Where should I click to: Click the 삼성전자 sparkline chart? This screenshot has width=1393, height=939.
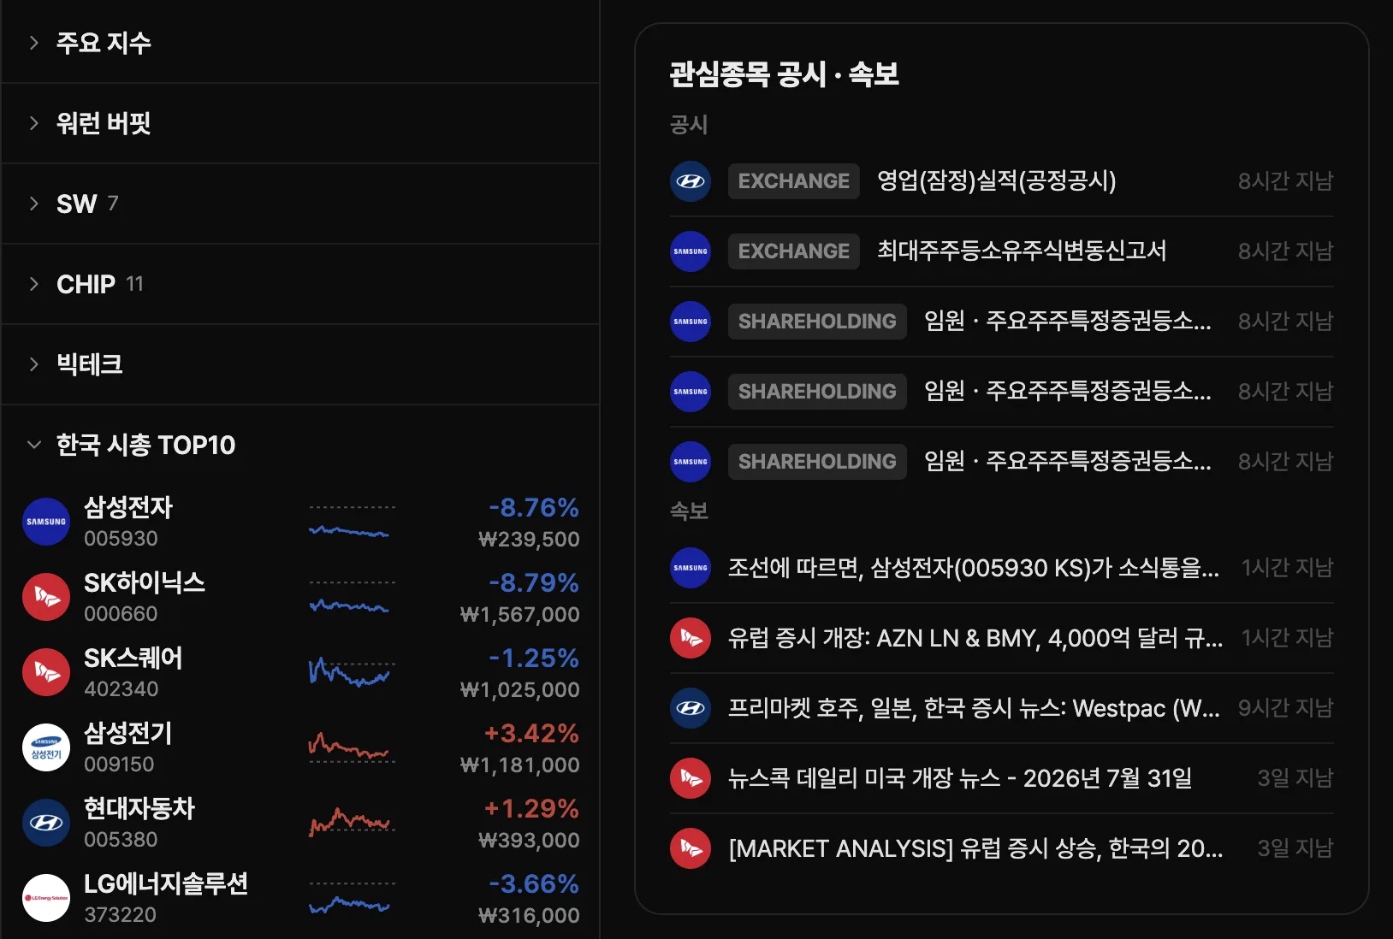click(x=352, y=523)
